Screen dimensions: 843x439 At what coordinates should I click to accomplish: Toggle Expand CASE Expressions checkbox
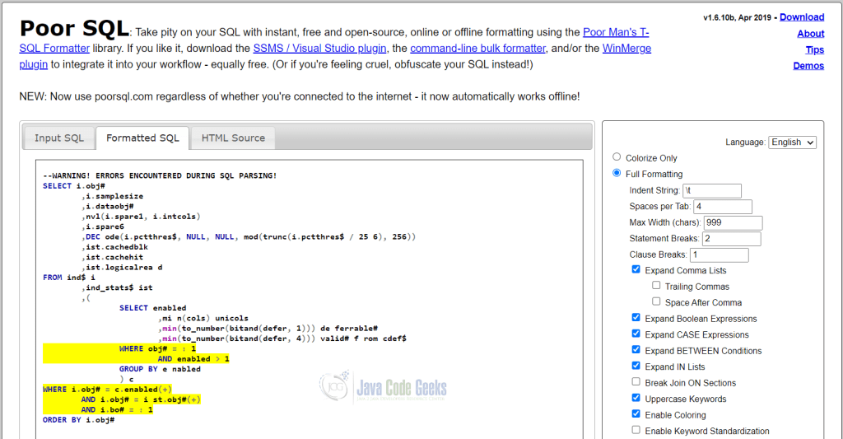636,334
